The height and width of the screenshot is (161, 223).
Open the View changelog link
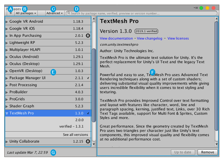[149, 38]
